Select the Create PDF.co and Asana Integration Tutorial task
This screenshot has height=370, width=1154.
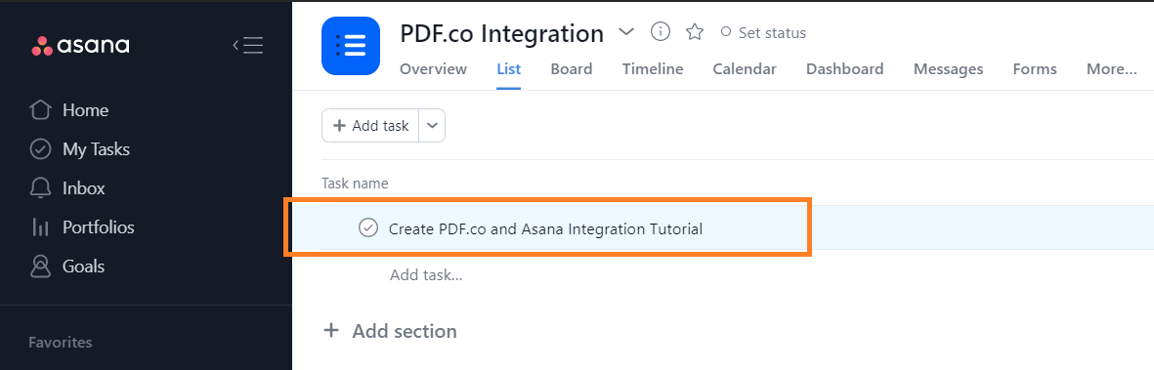pyautogui.click(x=545, y=228)
